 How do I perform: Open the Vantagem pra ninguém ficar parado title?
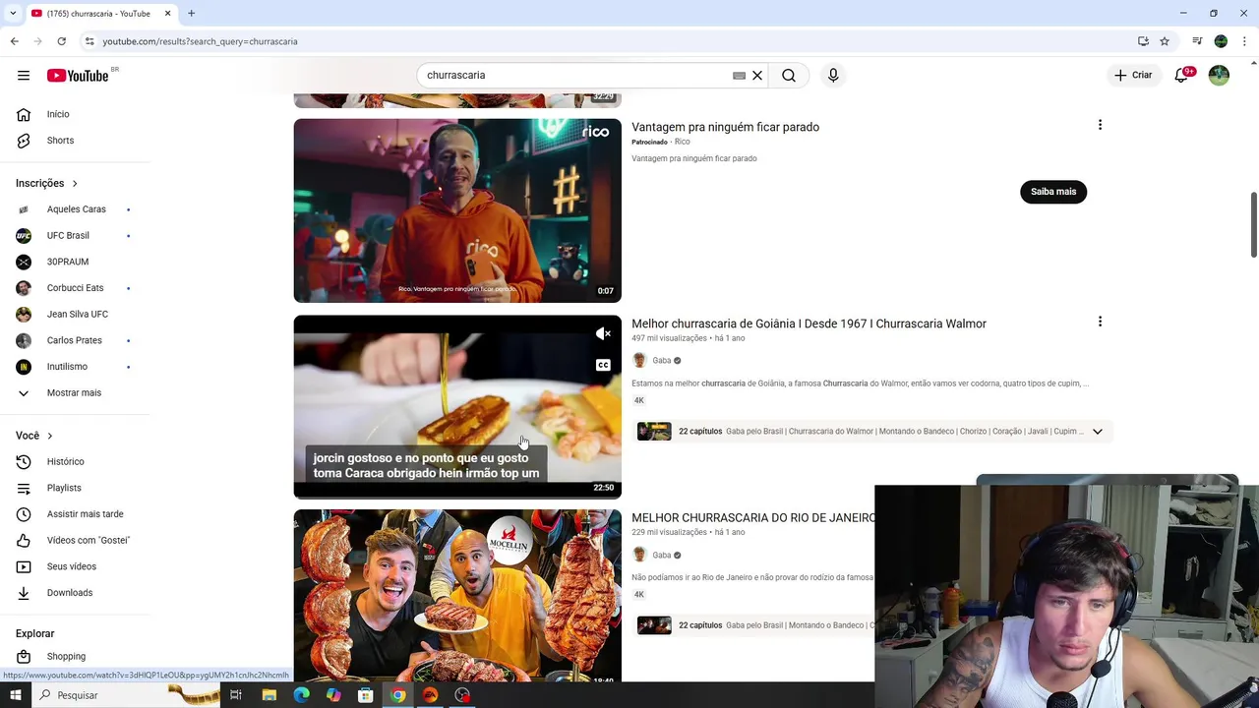725,127
